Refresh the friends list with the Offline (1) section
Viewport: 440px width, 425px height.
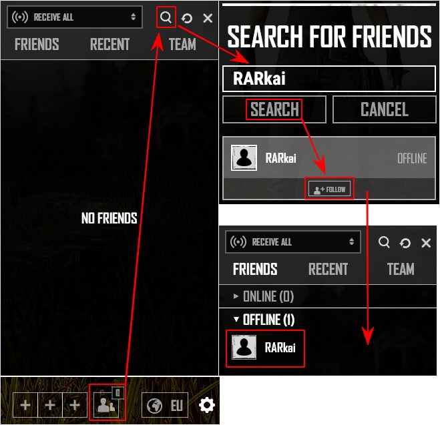click(405, 243)
